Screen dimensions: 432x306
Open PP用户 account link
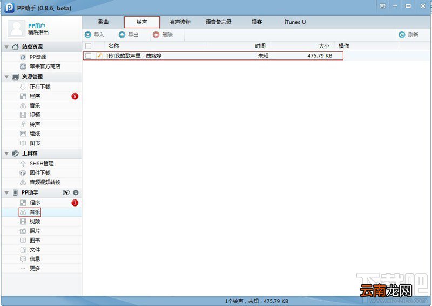(x=37, y=25)
